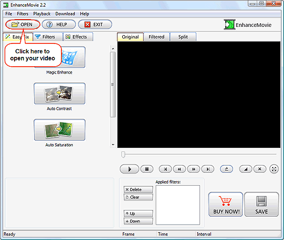Viewport: 284px width, 240px height.
Task: Click the Stop playback button
Action: coord(147,169)
